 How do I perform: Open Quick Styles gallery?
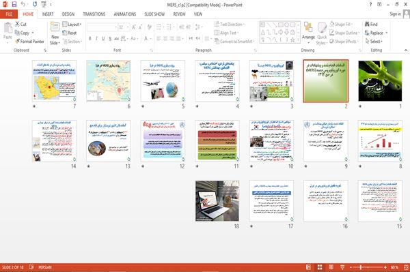click(x=322, y=34)
